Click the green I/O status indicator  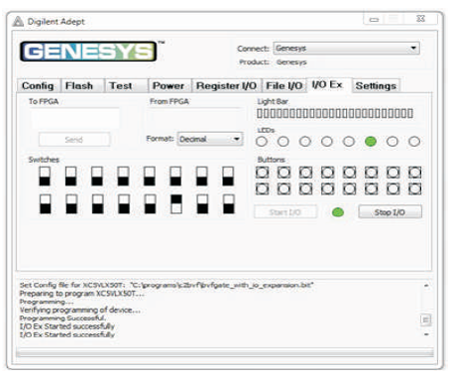(x=338, y=212)
